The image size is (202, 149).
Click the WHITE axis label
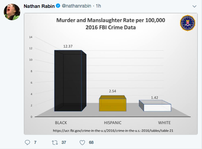[x=164, y=123]
